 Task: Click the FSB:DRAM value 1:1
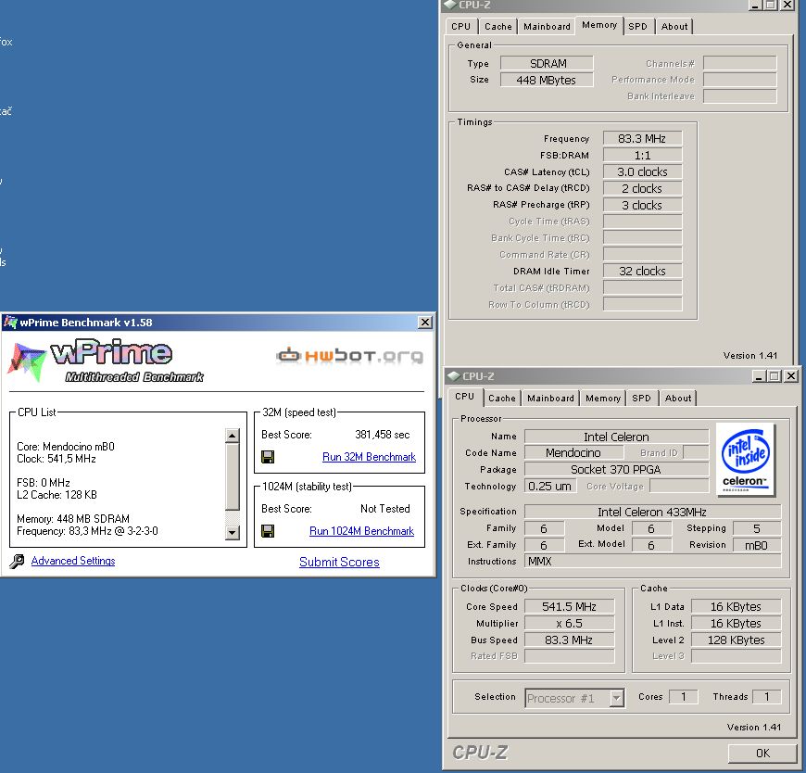642,156
